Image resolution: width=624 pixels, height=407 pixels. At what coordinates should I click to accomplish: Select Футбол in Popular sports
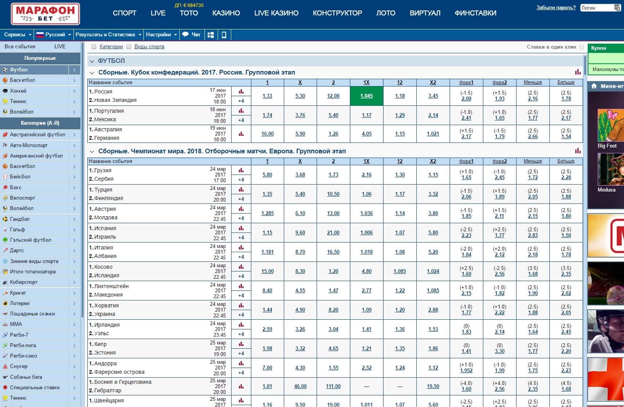40,70
